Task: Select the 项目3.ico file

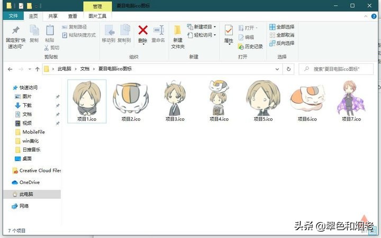Action: pos(175,101)
